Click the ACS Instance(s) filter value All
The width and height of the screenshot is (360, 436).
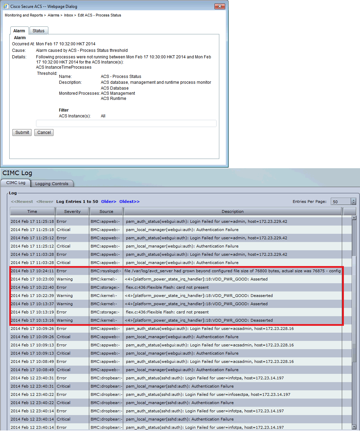(103, 116)
